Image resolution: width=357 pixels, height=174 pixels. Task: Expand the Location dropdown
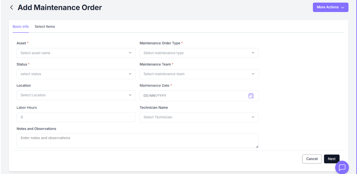click(76, 95)
